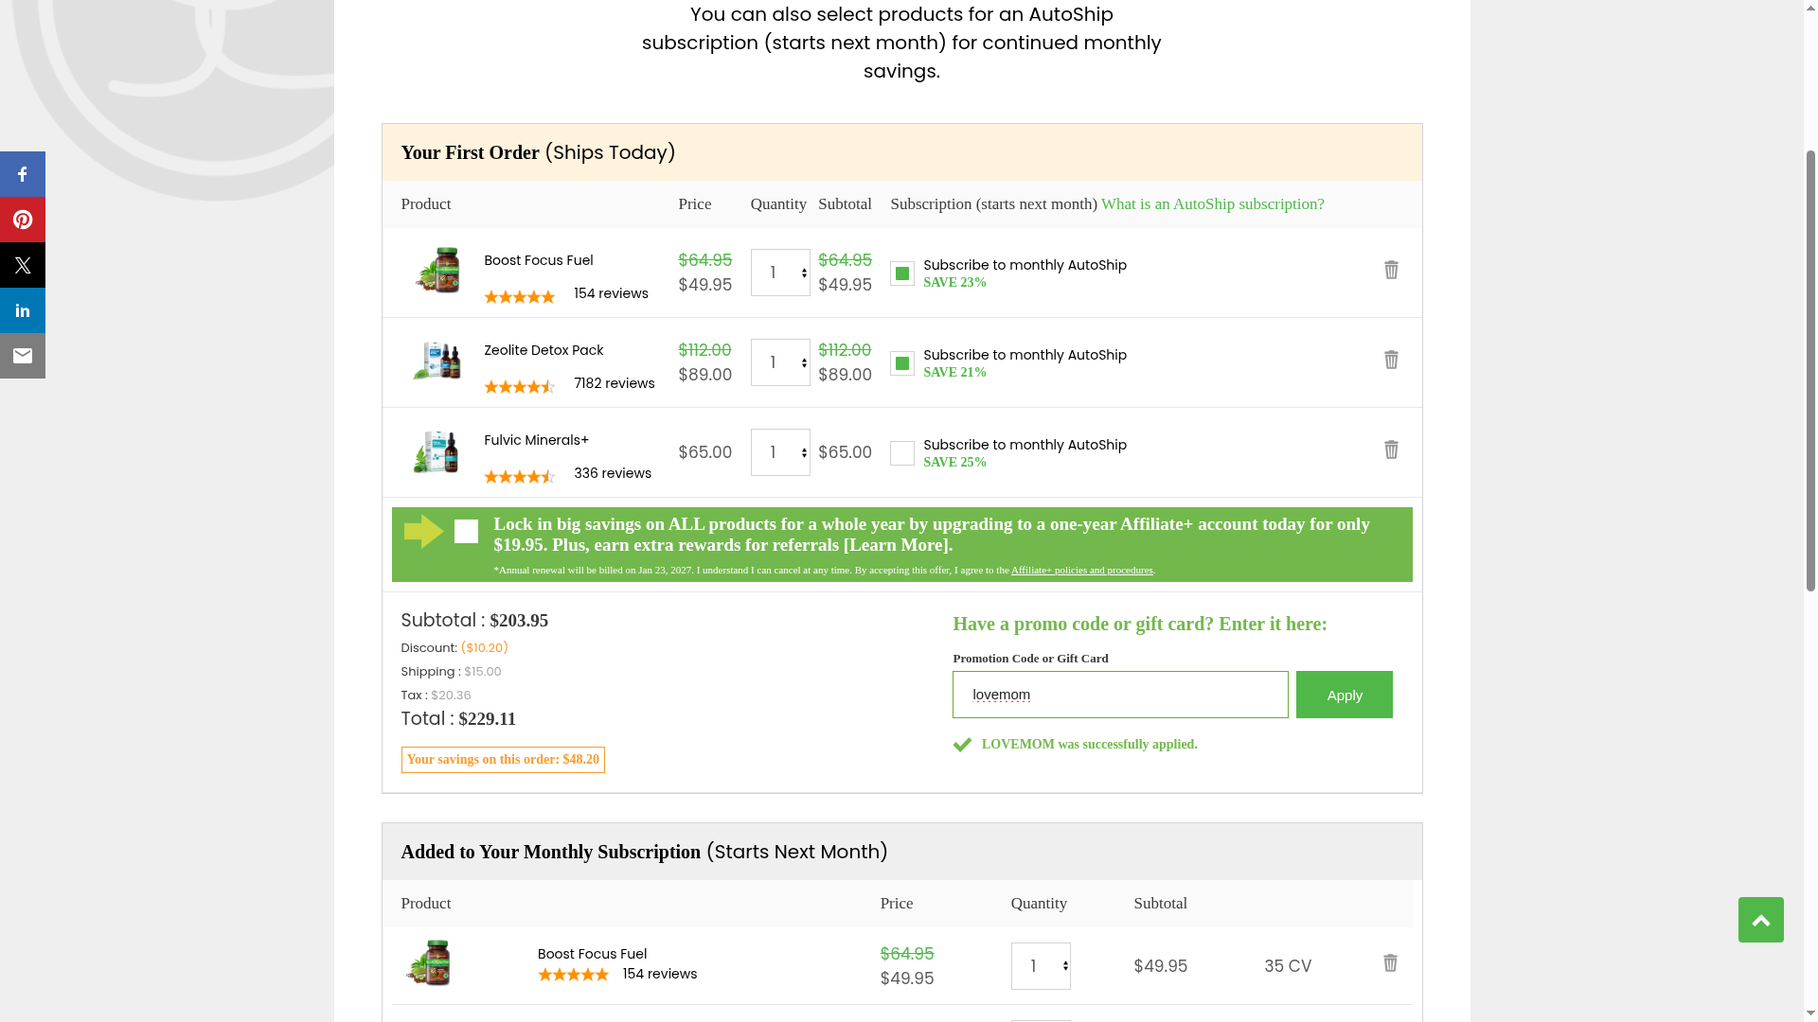Image resolution: width=1818 pixels, height=1022 pixels.
Task: Open quantity selector for Fulvic Minerals+
Action: click(780, 452)
